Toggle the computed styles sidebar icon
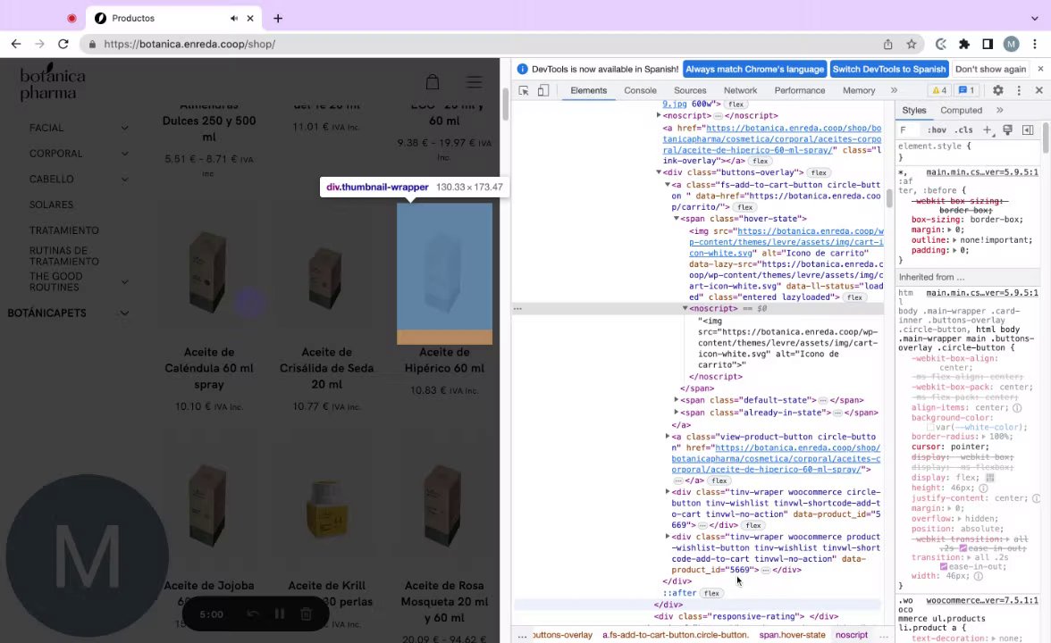The width and height of the screenshot is (1051, 643). pyautogui.click(x=1028, y=130)
